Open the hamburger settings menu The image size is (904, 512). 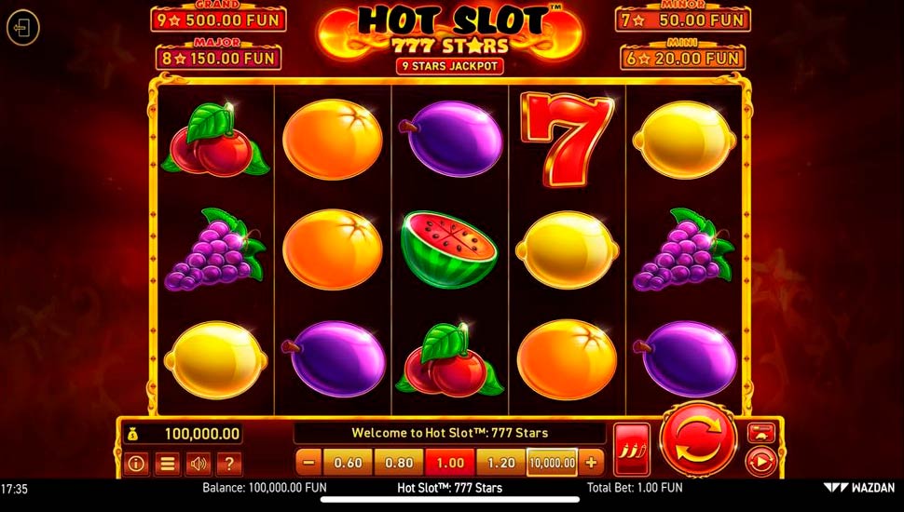[167, 464]
